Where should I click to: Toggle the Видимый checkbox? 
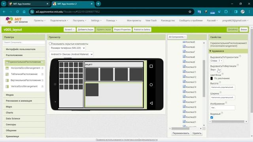(212, 118)
